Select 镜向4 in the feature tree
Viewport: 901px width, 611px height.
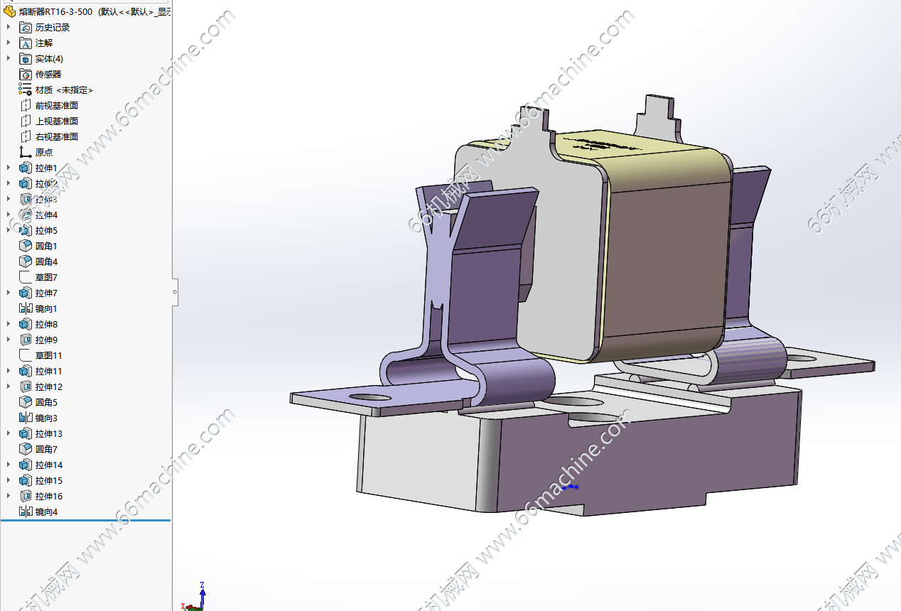[46, 512]
